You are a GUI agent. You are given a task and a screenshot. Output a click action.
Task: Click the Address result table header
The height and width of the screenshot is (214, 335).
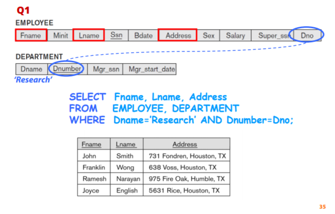tap(187, 144)
